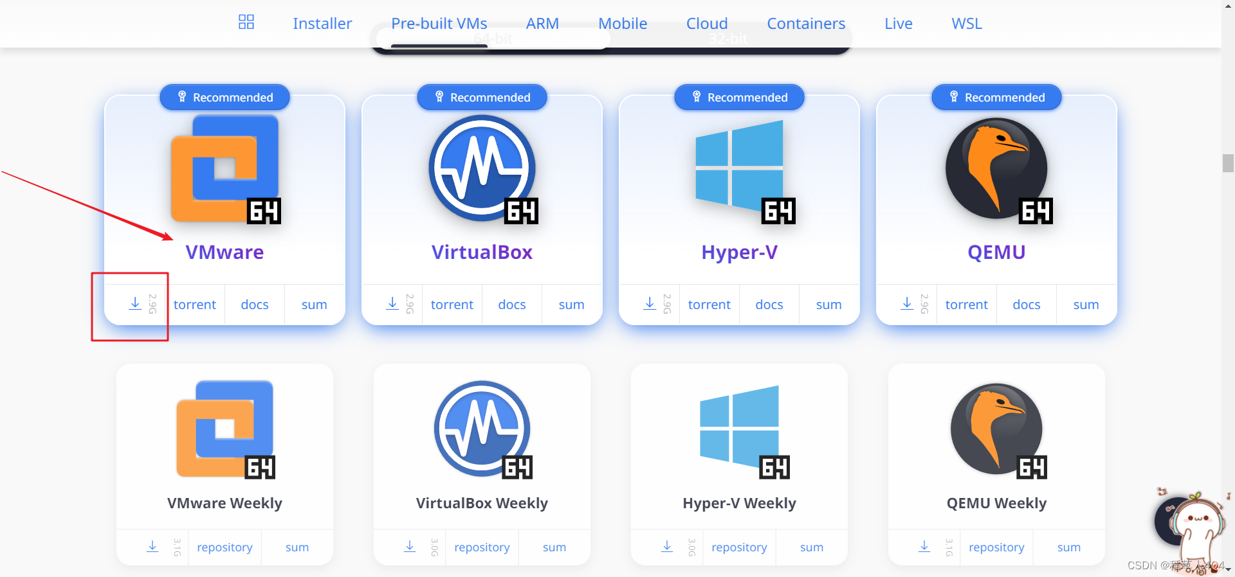This screenshot has height=577, width=1235.
Task: Open the grid overview icon in navigation
Action: pyautogui.click(x=246, y=22)
